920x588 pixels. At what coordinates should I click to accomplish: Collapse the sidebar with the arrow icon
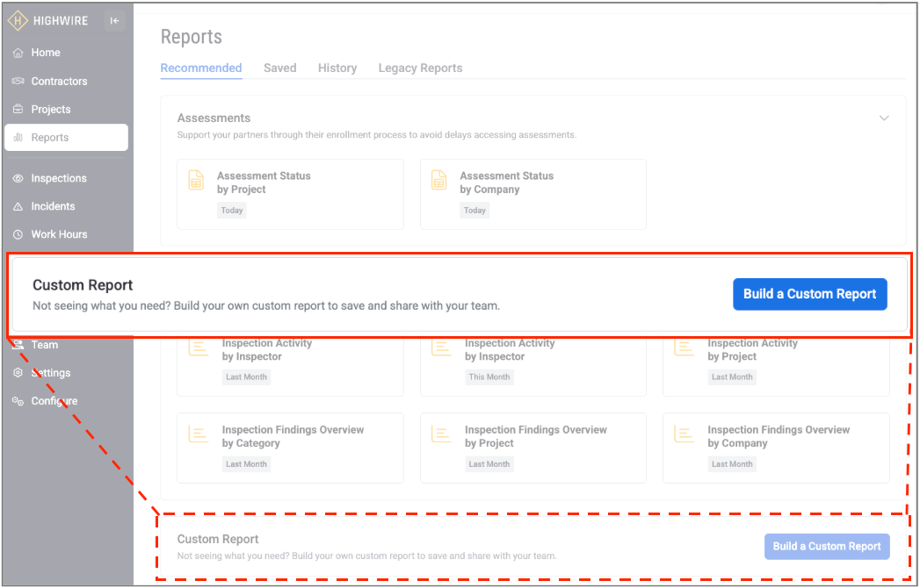[114, 20]
